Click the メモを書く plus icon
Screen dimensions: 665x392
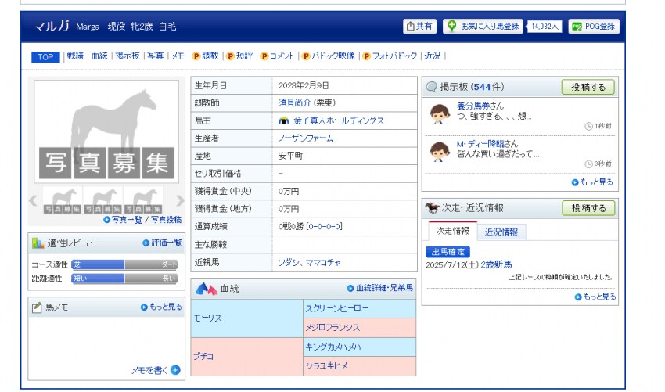(175, 370)
